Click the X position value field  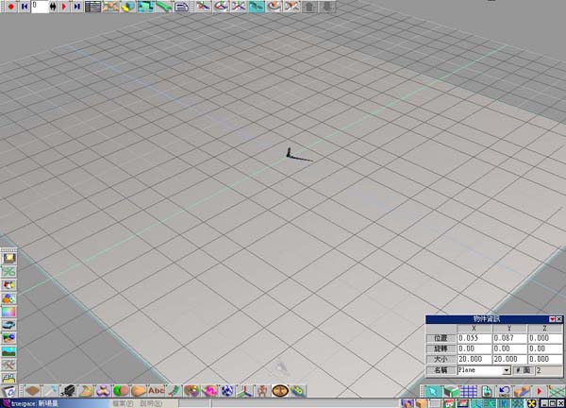[x=474, y=338]
